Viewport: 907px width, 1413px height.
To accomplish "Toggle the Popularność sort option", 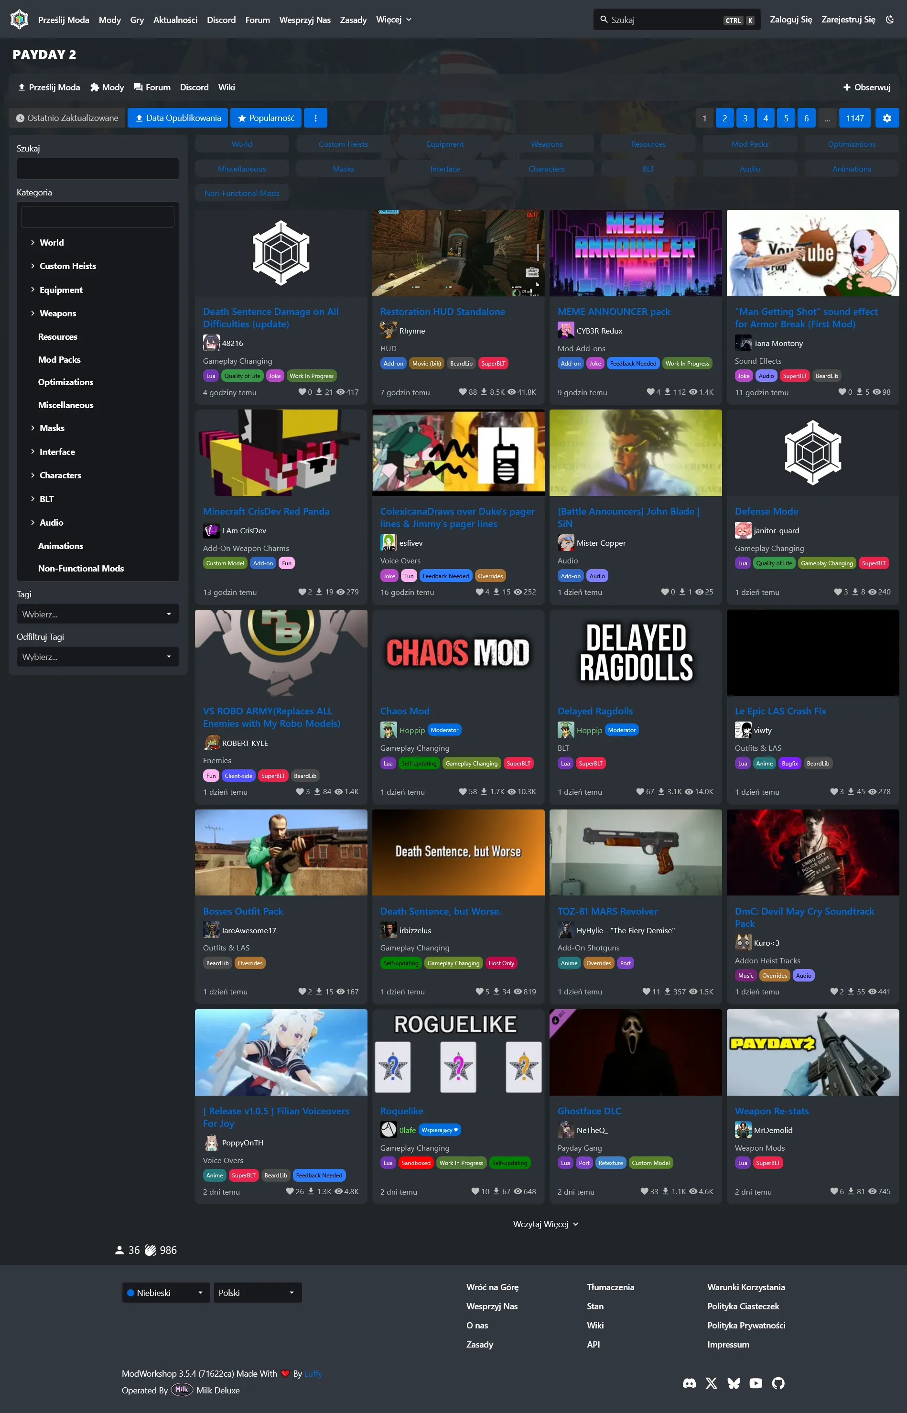I will (x=266, y=118).
